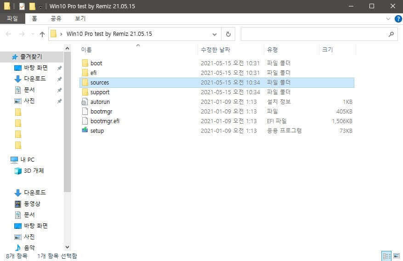Open Explorer help with the question mark icon
The height and width of the screenshot is (261, 403).
(x=398, y=19)
